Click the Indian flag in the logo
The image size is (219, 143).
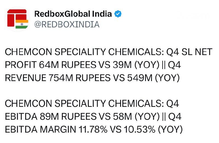click(22, 24)
